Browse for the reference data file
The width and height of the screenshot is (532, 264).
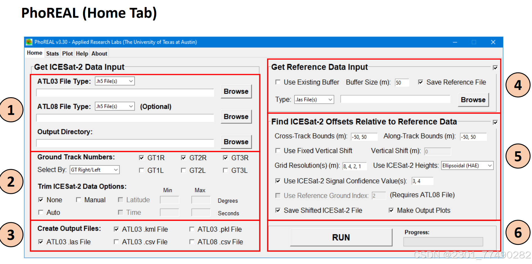473,100
